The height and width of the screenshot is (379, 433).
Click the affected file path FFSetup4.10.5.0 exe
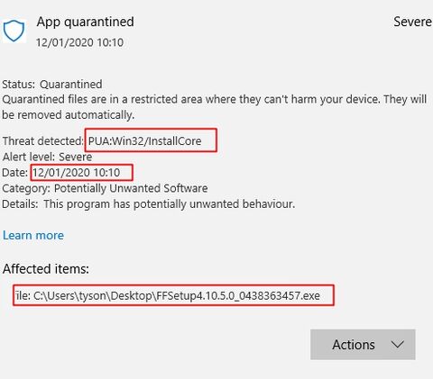pyautogui.click(x=168, y=296)
